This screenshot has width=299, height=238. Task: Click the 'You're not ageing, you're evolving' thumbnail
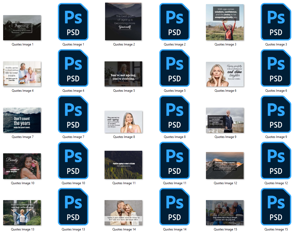[x=123, y=74]
